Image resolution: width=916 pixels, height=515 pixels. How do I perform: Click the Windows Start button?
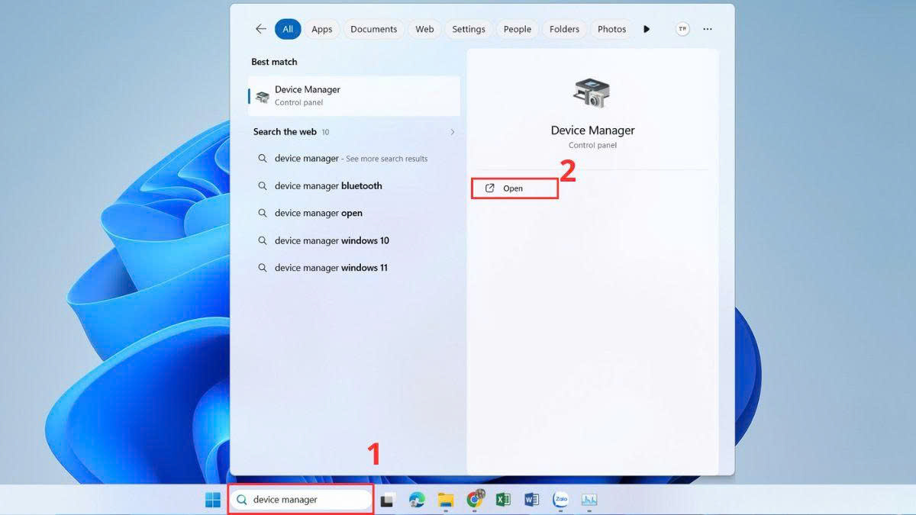point(213,500)
